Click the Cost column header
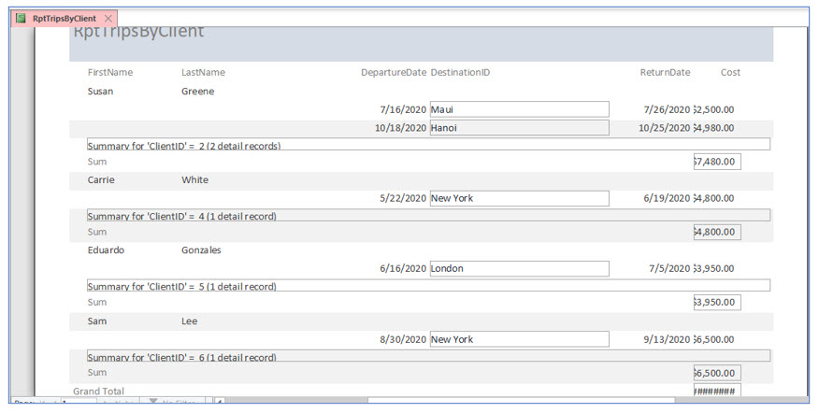This screenshot has width=819, height=413. (730, 73)
